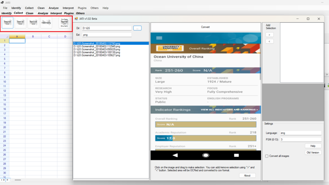Click Put Data Together with Gnumeric icon
The height and width of the screenshot is (185, 329).
pos(64,23)
